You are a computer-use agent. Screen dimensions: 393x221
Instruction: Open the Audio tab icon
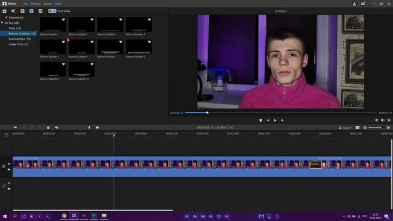41,11
